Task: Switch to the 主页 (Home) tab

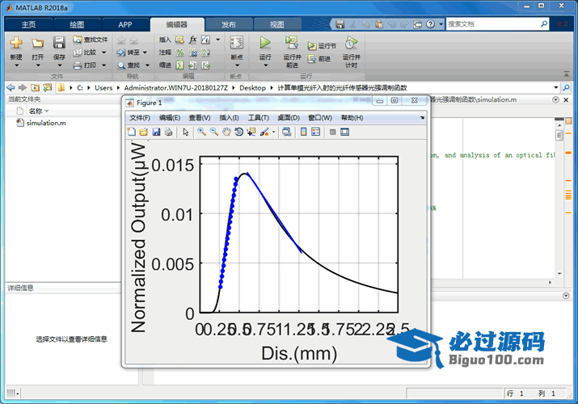Action: (x=28, y=25)
